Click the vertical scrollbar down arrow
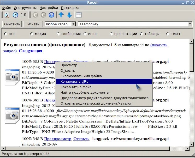This screenshot has height=158, width=195. pyautogui.click(x=192, y=144)
